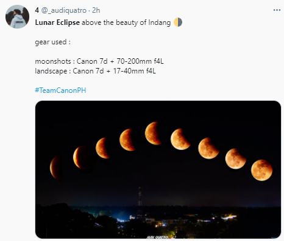Open the display name "4" profile link

point(37,10)
